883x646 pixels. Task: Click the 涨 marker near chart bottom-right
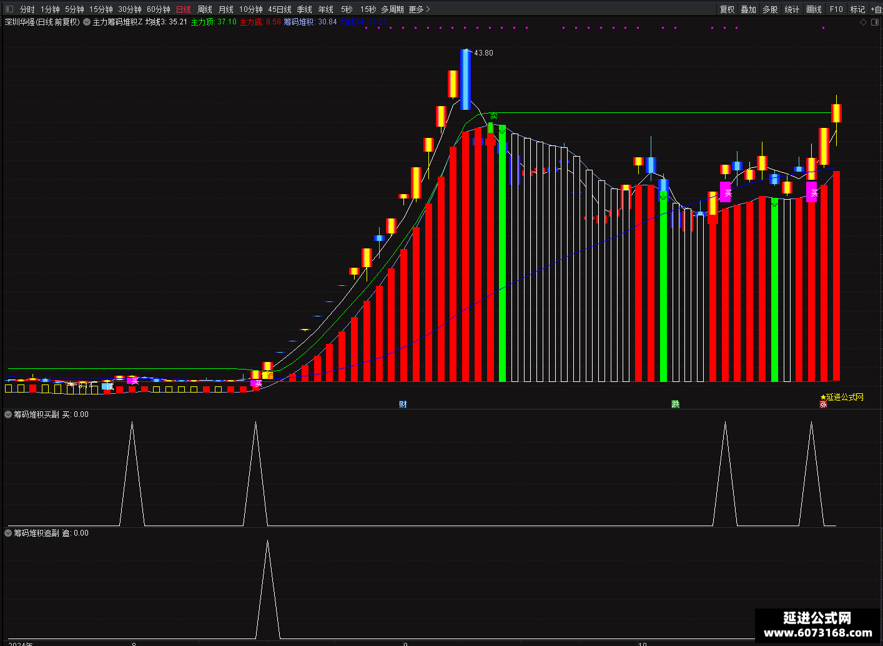pyautogui.click(x=823, y=404)
